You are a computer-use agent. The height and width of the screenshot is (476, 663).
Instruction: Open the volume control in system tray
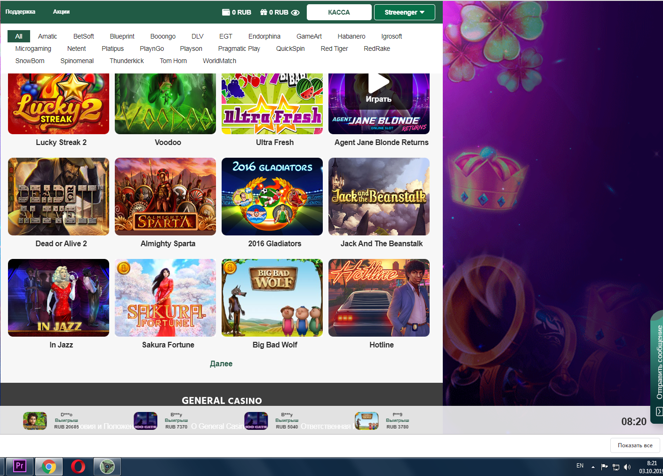point(627,467)
